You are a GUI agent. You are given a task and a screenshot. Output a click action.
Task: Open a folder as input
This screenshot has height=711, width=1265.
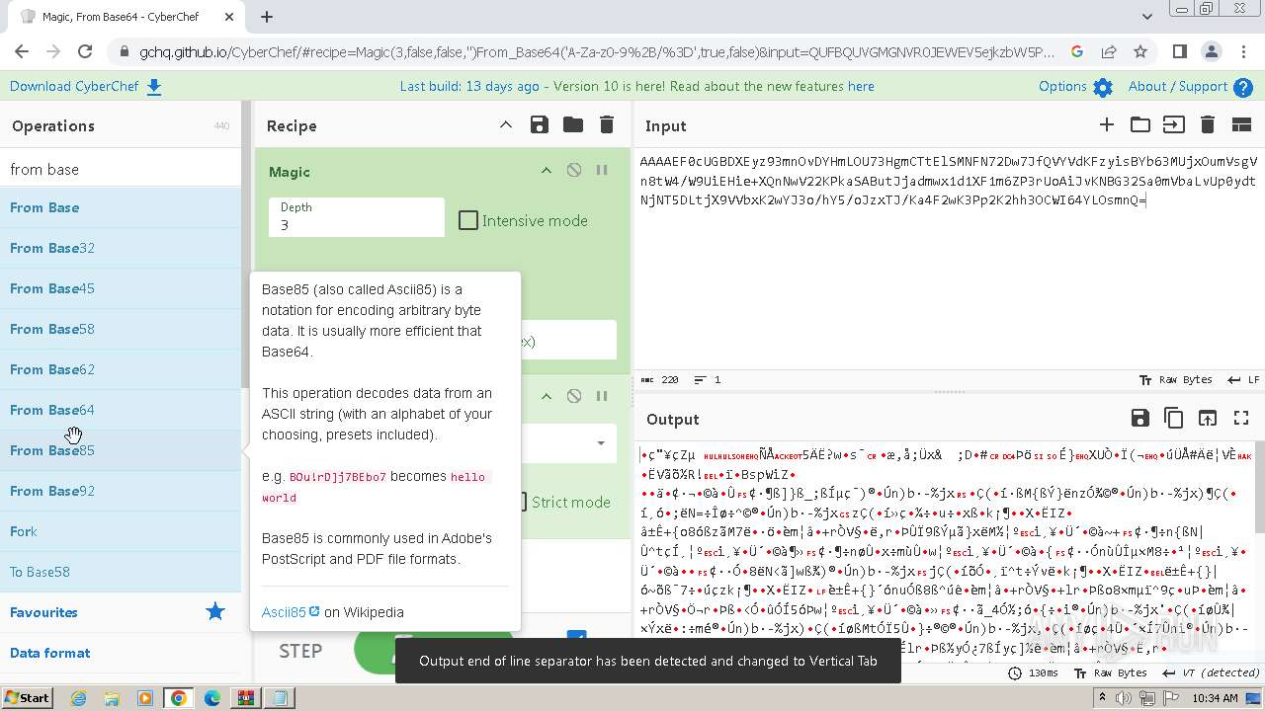tap(1140, 124)
